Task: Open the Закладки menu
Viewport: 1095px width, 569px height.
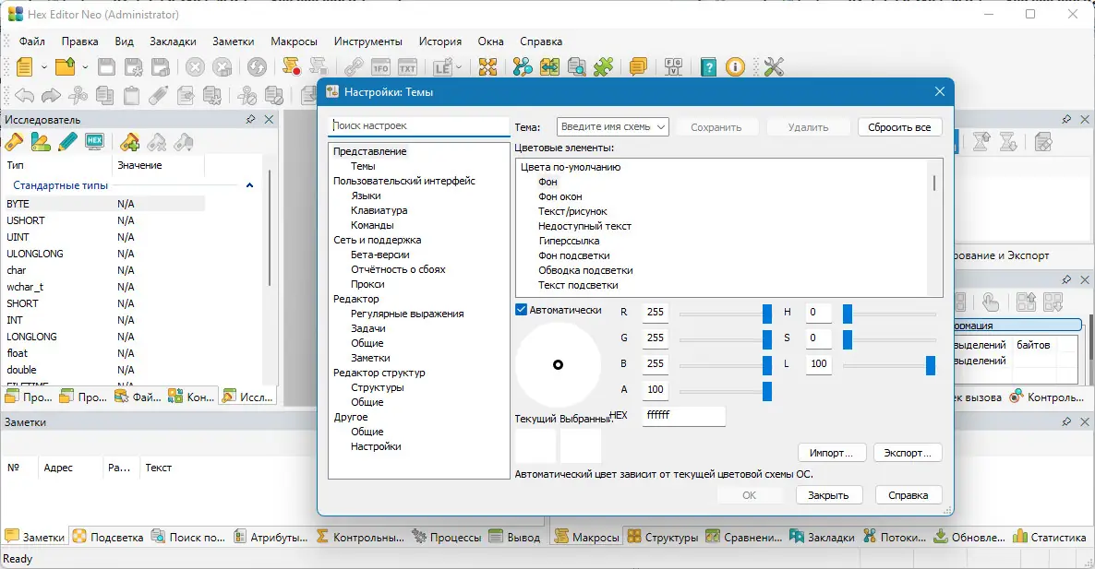Action: (174, 41)
